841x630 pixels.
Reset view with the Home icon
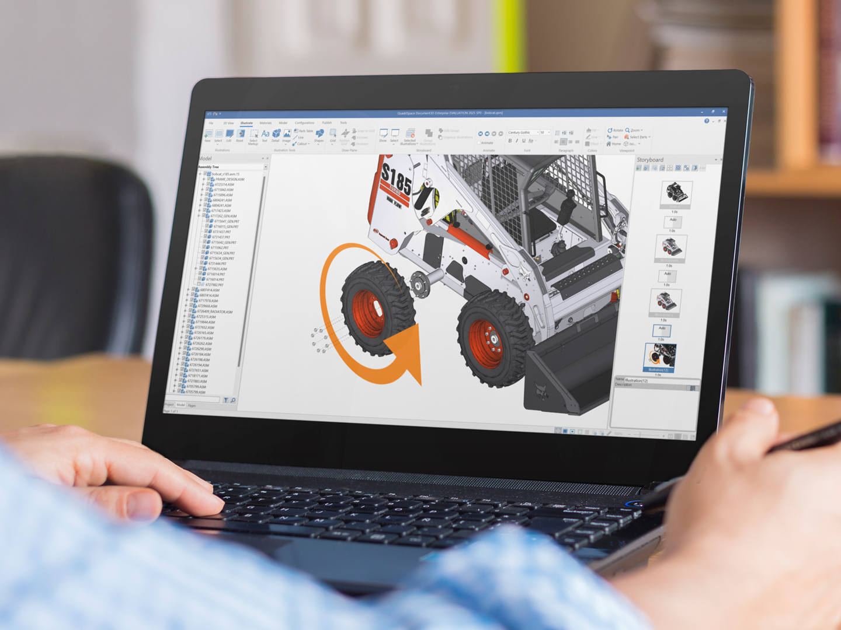(x=613, y=143)
